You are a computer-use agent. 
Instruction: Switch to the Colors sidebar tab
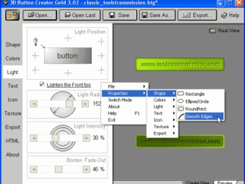click(13, 58)
